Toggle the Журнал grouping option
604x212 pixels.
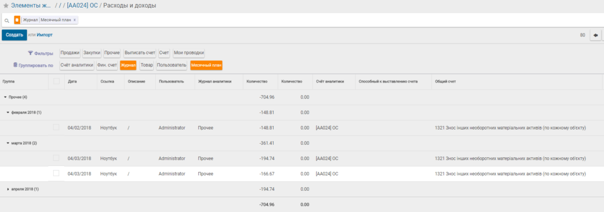tap(128, 65)
